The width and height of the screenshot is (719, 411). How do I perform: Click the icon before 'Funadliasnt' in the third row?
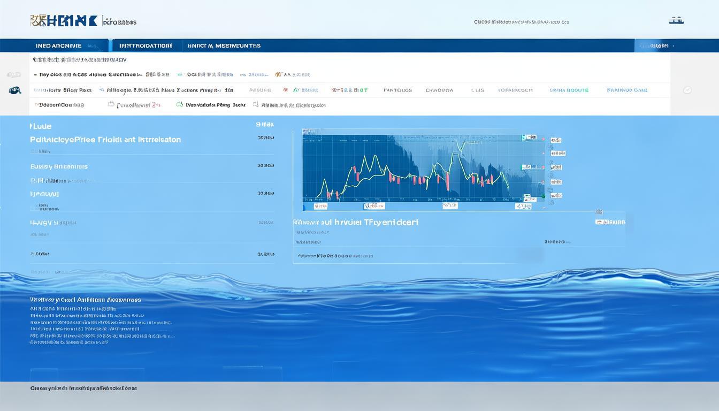(x=111, y=105)
